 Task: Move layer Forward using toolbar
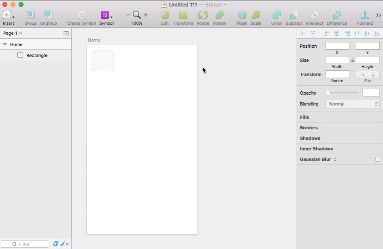tap(365, 18)
